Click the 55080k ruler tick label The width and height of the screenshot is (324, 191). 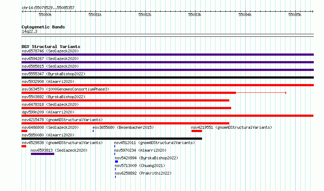45,15
